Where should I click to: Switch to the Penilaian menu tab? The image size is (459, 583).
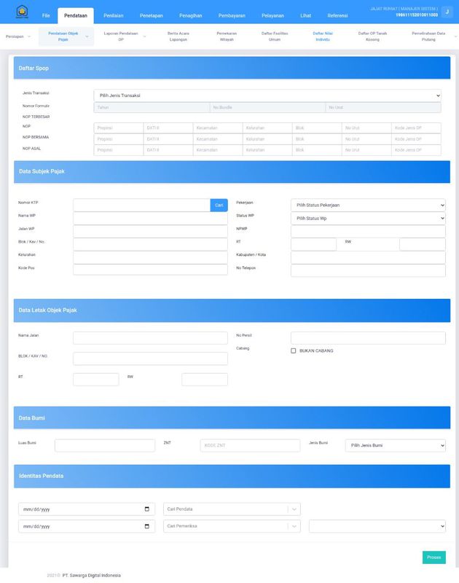pyautogui.click(x=113, y=15)
